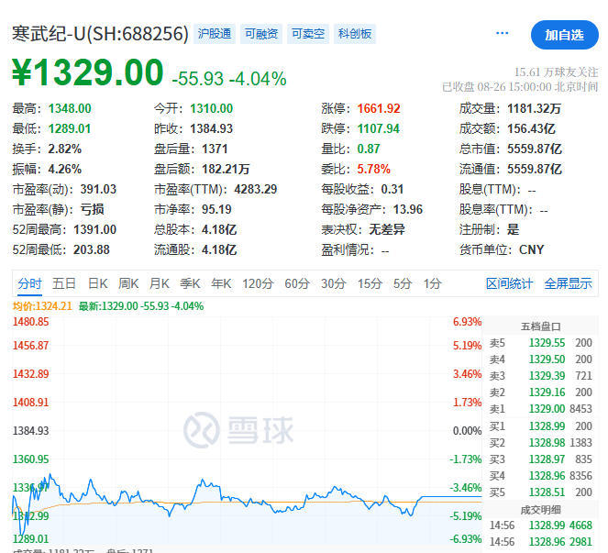Click the 52周最低 value 203.88
The image size is (608, 553).
(x=92, y=249)
